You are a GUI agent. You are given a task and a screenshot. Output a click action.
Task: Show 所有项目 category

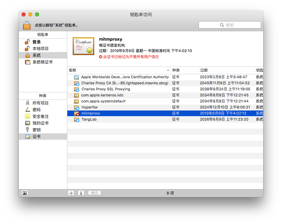tap(43, 103)
